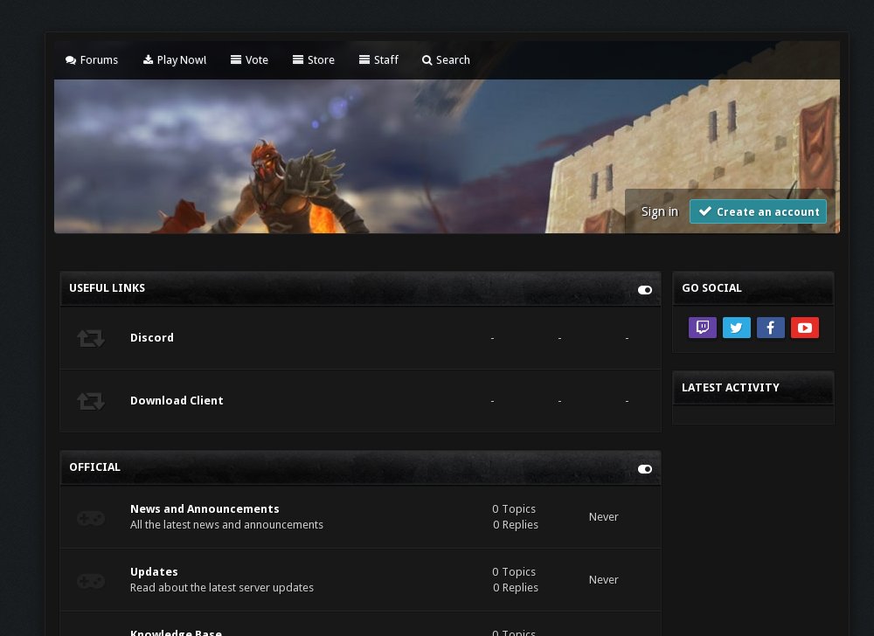Click the Download Client redirect arrows icon
This screenshot has height=636, width=874.
pyautogui.click(x=91, y=401)
